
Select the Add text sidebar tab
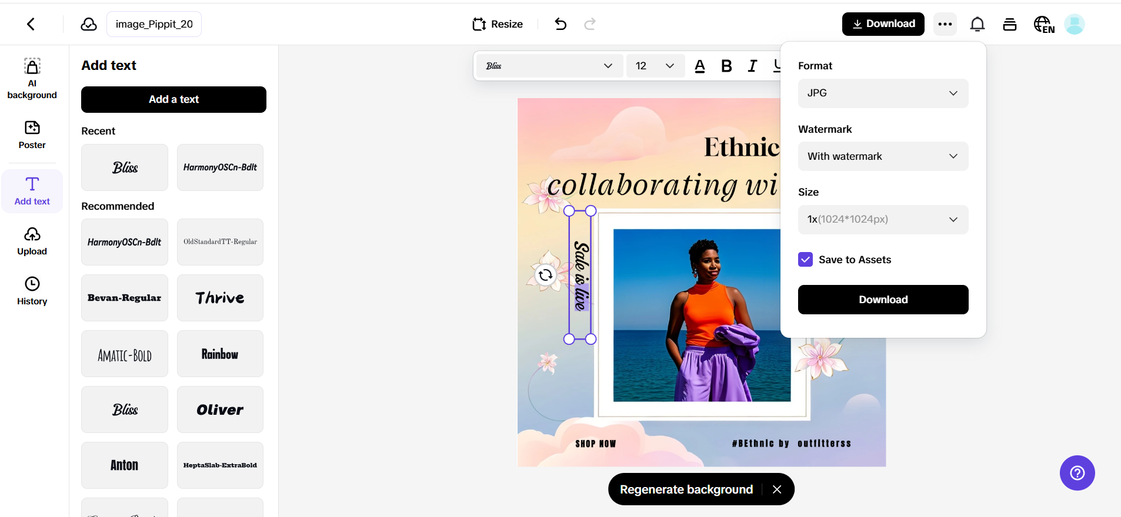tap(32, 191)
